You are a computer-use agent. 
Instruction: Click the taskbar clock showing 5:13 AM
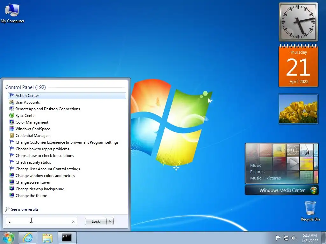pos(310,238)
